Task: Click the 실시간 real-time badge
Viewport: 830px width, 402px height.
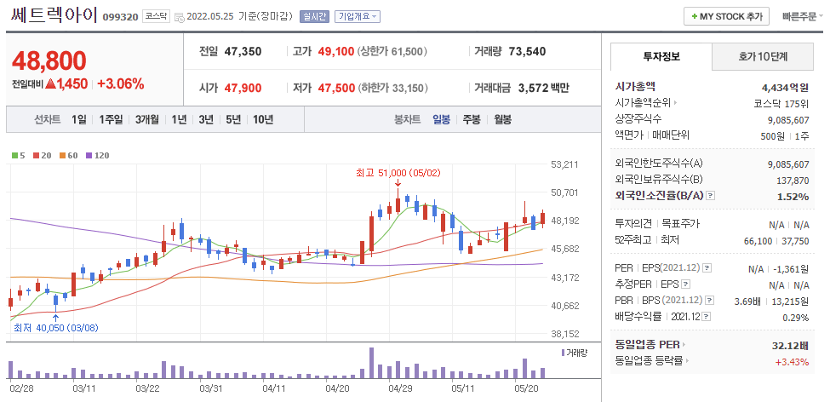Action: pyautogui.click(x=314, y=16)
